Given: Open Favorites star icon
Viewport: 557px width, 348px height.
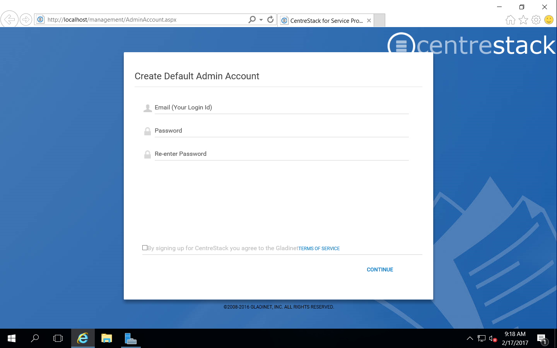Looking at the screenshot, I should point(523,20).
